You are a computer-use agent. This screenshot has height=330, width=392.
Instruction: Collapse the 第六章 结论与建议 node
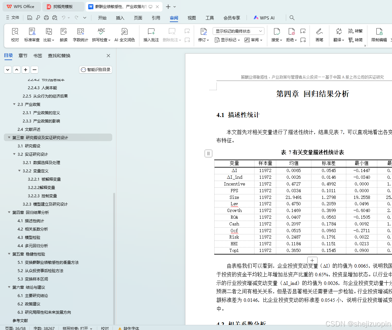9,287
